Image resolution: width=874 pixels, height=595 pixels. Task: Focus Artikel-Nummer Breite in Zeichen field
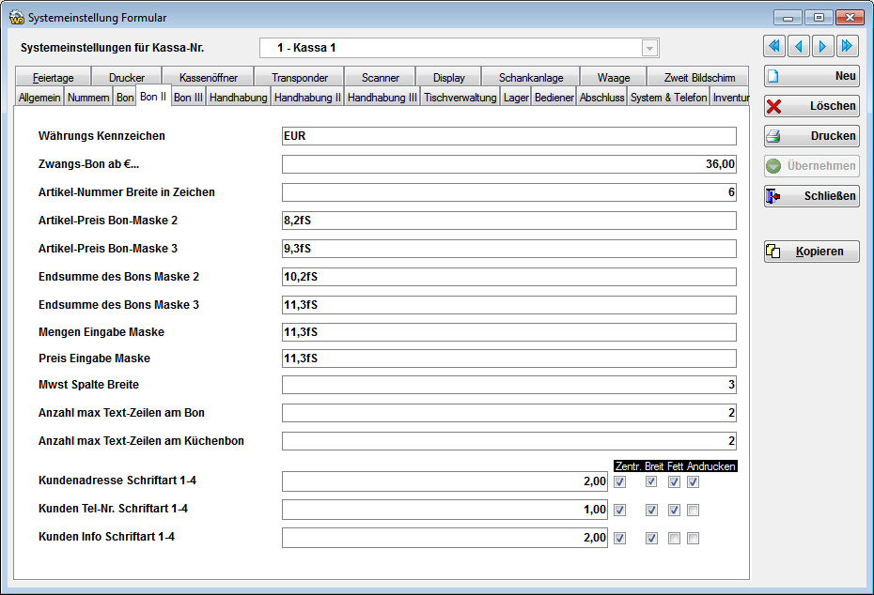coord(509,192)
